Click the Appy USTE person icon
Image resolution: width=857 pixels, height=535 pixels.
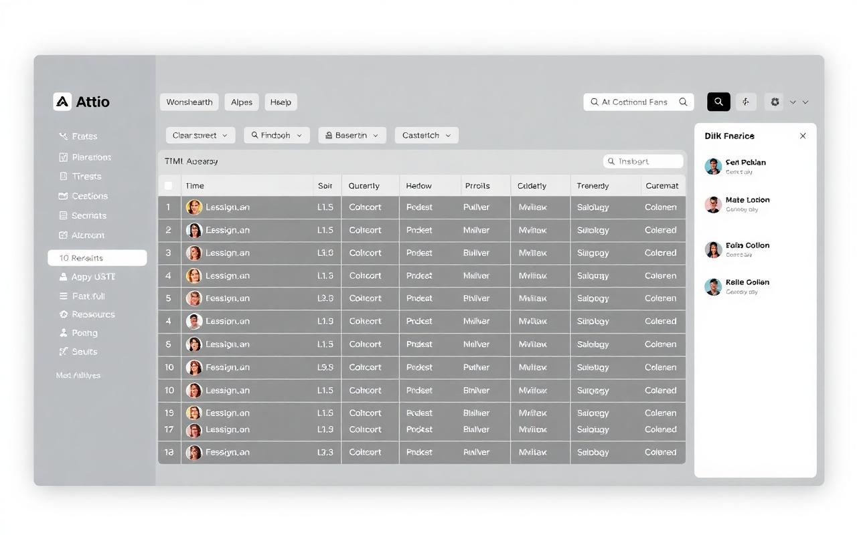click(63, 277)
